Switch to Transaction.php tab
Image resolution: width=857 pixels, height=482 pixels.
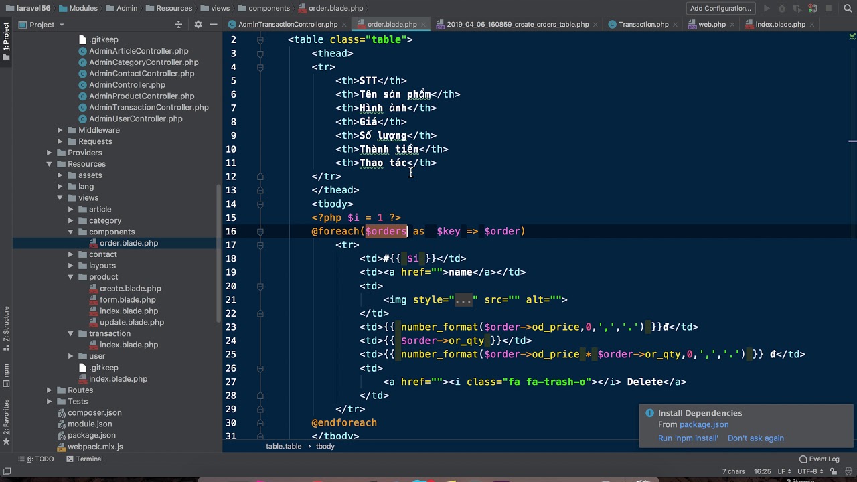click(x=643, y=25)
